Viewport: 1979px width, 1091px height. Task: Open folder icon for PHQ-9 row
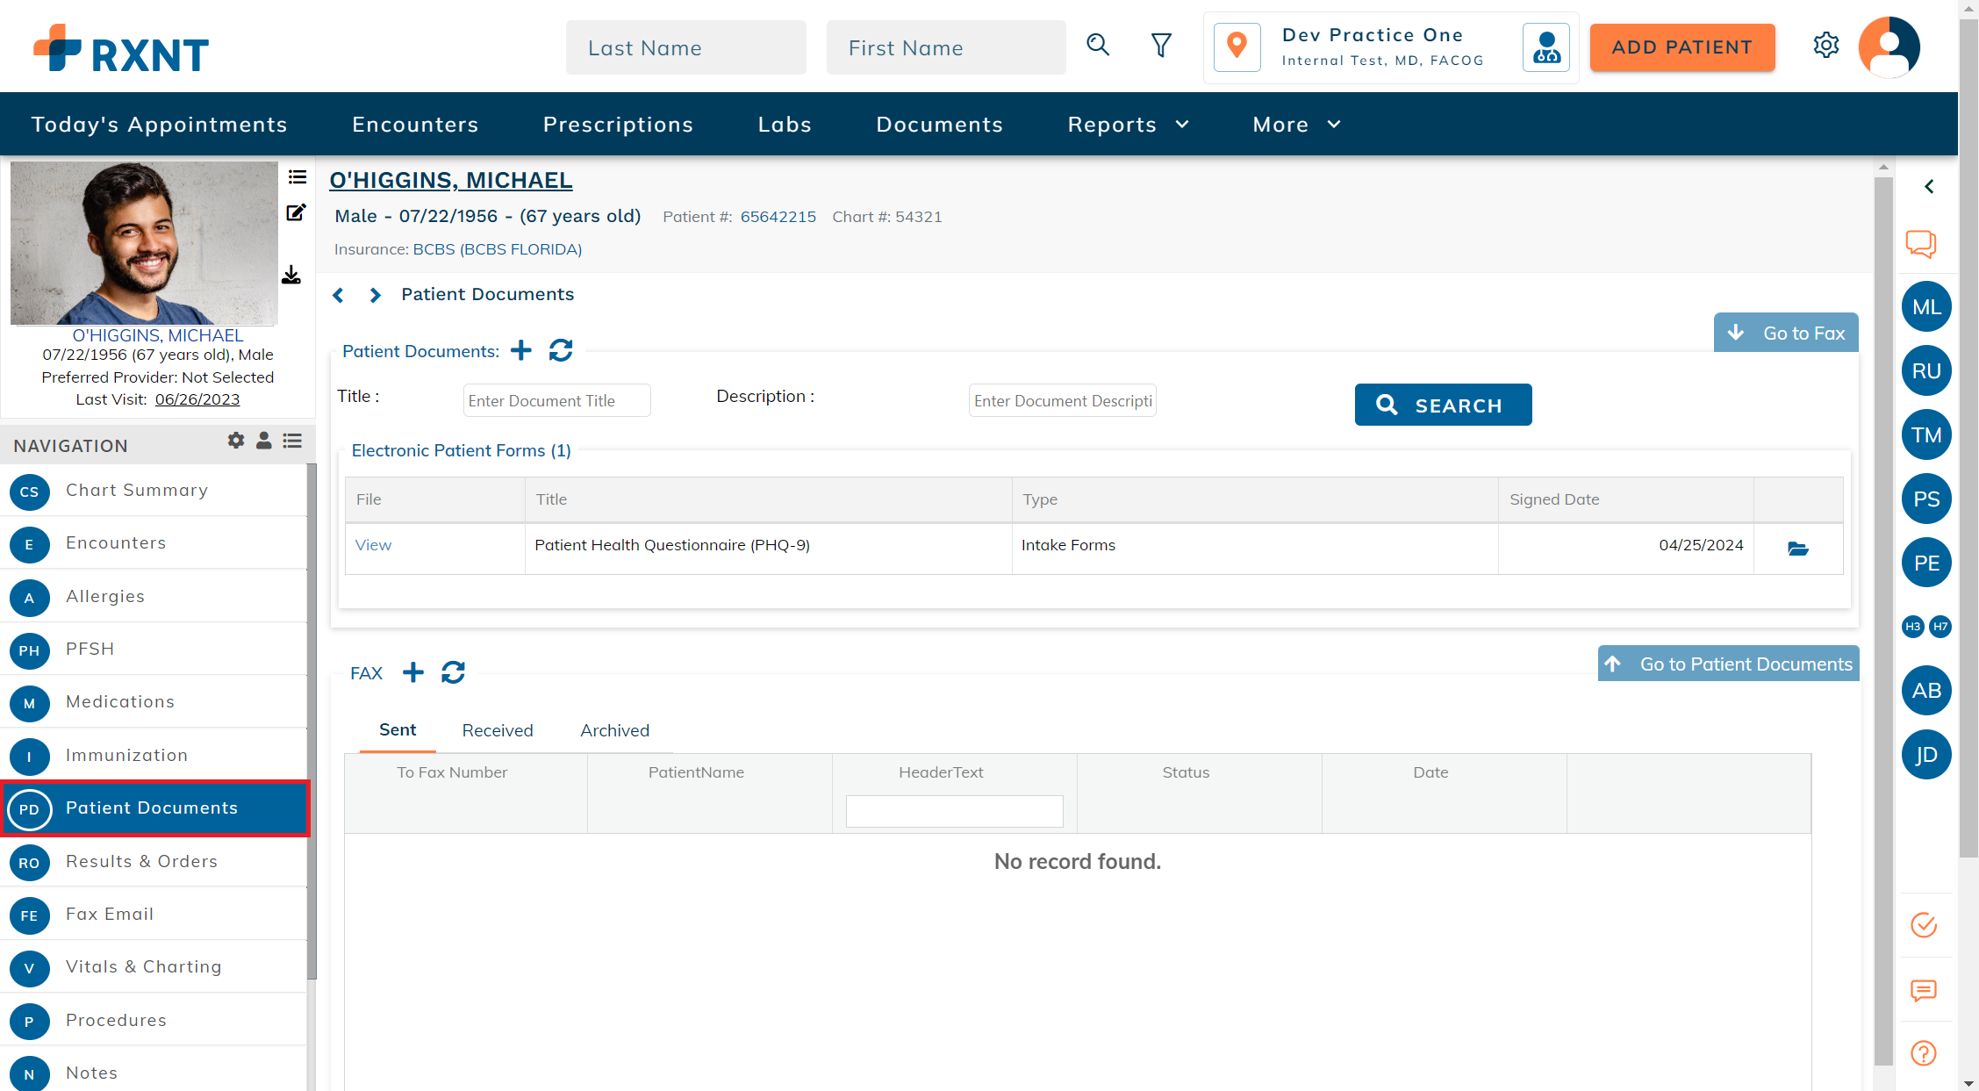point(1798,549)
